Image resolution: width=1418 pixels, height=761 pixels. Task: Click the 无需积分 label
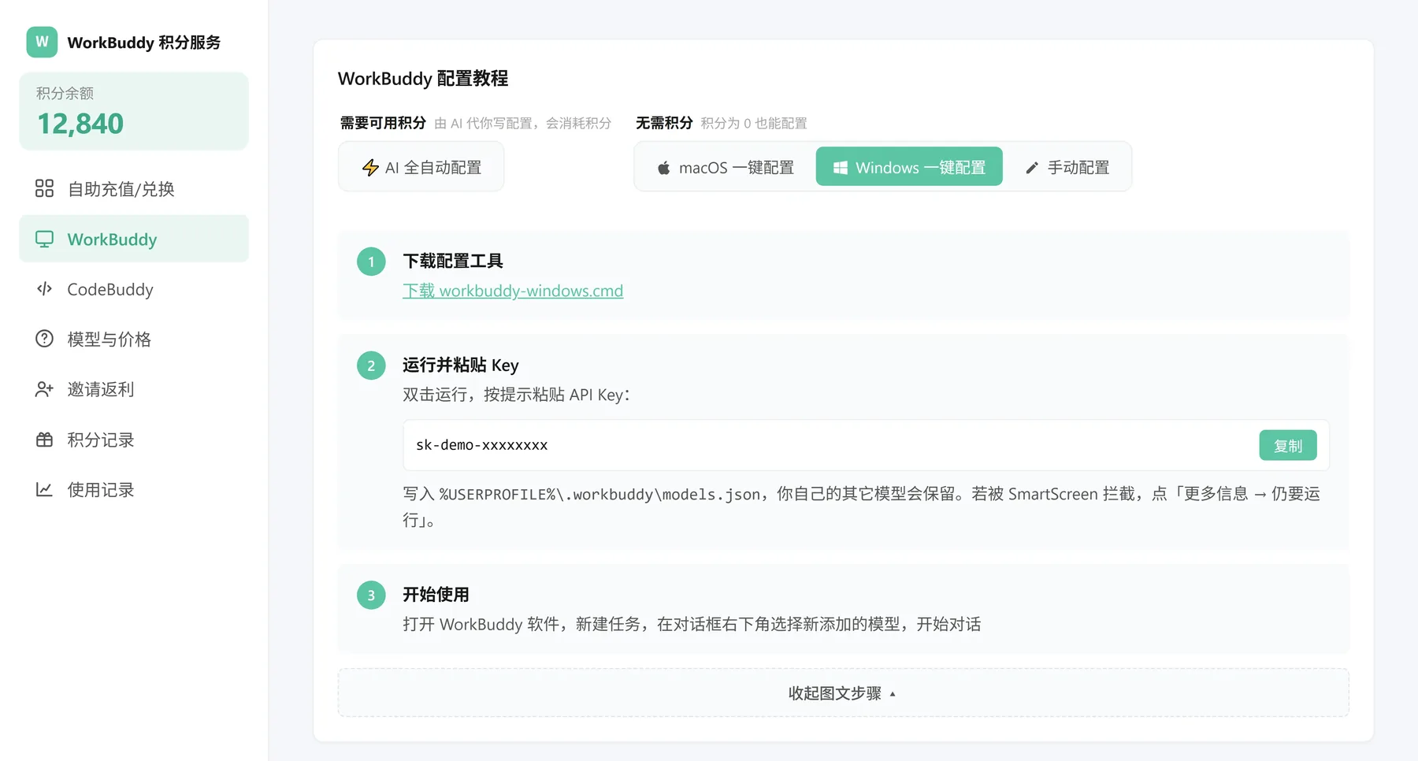click(664, 123)
